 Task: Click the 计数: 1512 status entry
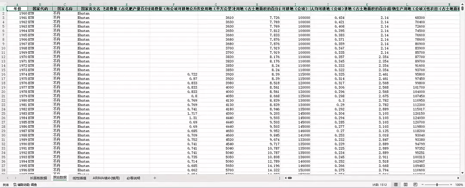point(379,185)
